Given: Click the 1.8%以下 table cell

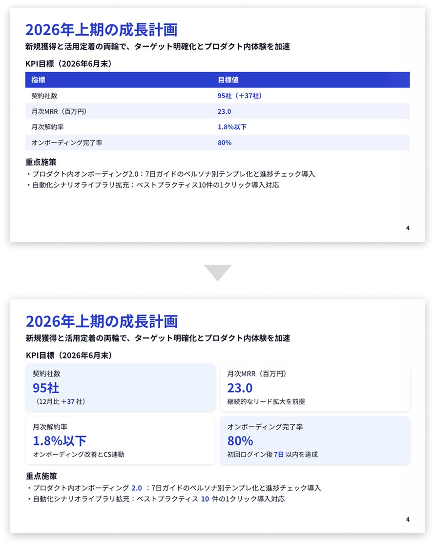Looking at the screenshot, I should click(x=232, y=127).
